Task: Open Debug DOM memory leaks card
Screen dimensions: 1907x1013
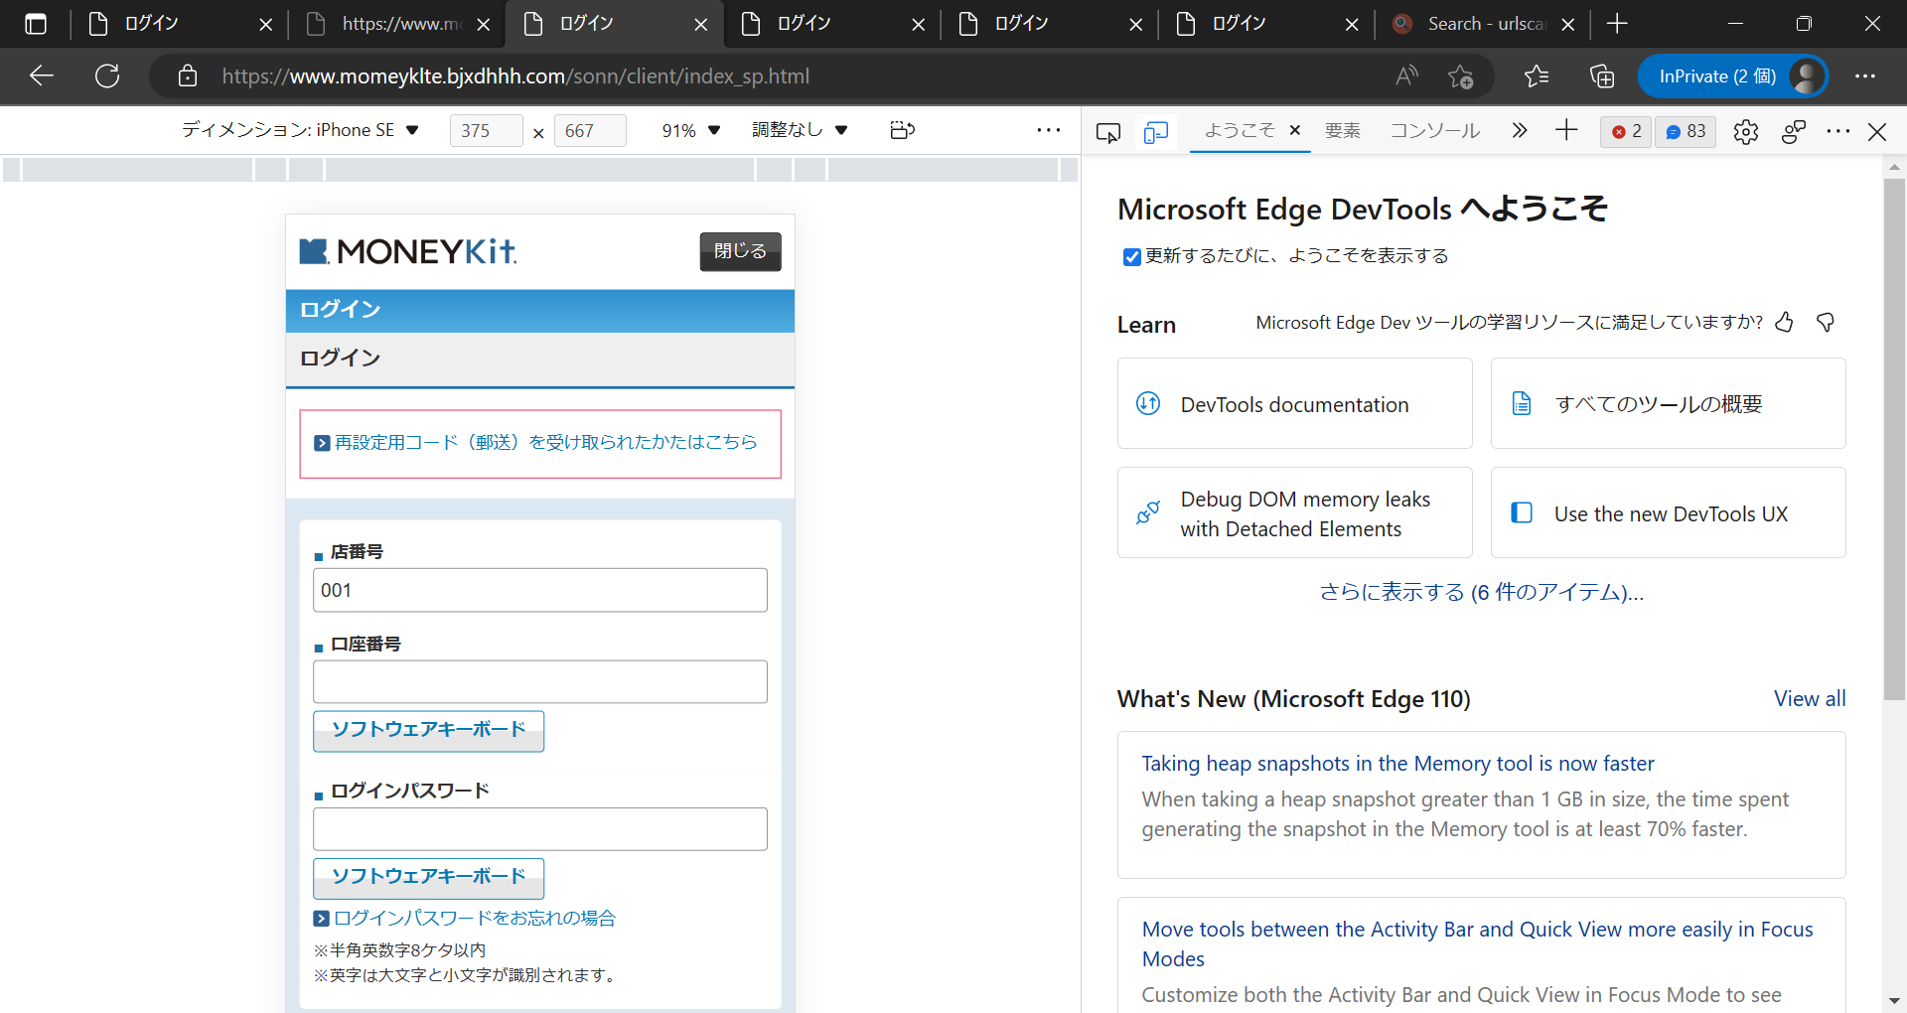Action: pyautogui.click(x=1294, y=512)
